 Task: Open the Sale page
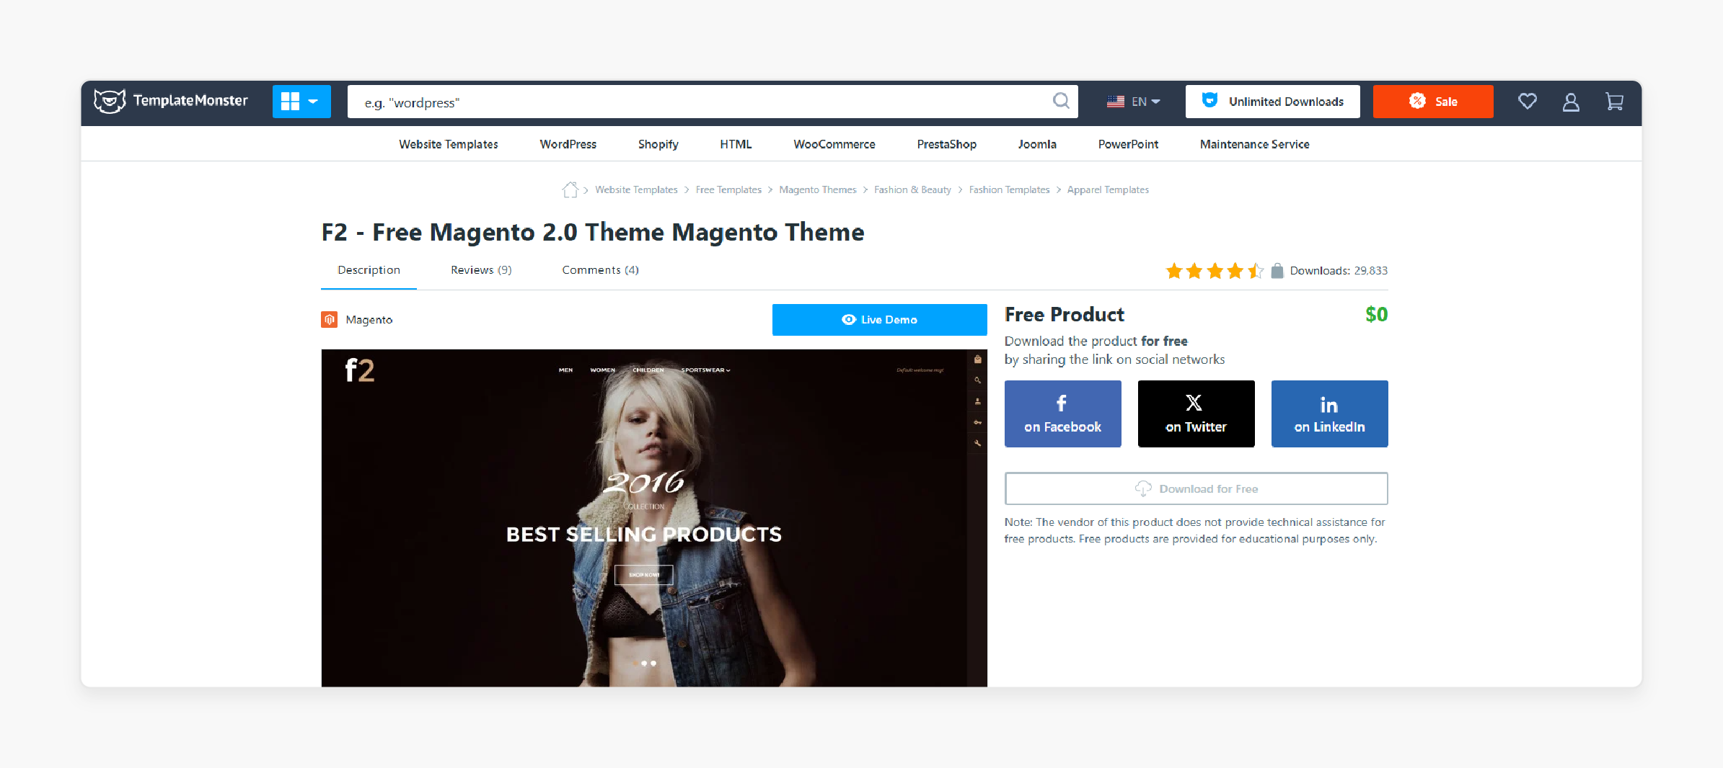[x=1433, y=102]
